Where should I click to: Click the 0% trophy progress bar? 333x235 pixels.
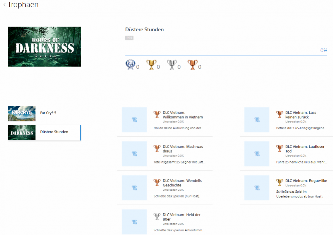click(226, 56)
